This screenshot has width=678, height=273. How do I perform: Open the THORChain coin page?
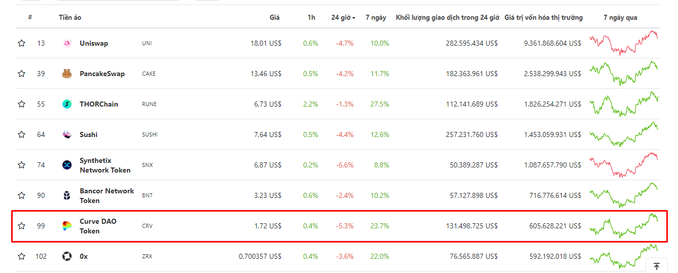click(99, 104)
